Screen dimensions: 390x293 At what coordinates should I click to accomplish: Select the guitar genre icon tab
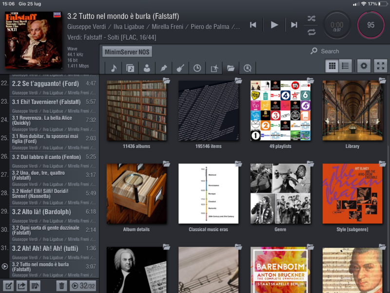point(180,68)
